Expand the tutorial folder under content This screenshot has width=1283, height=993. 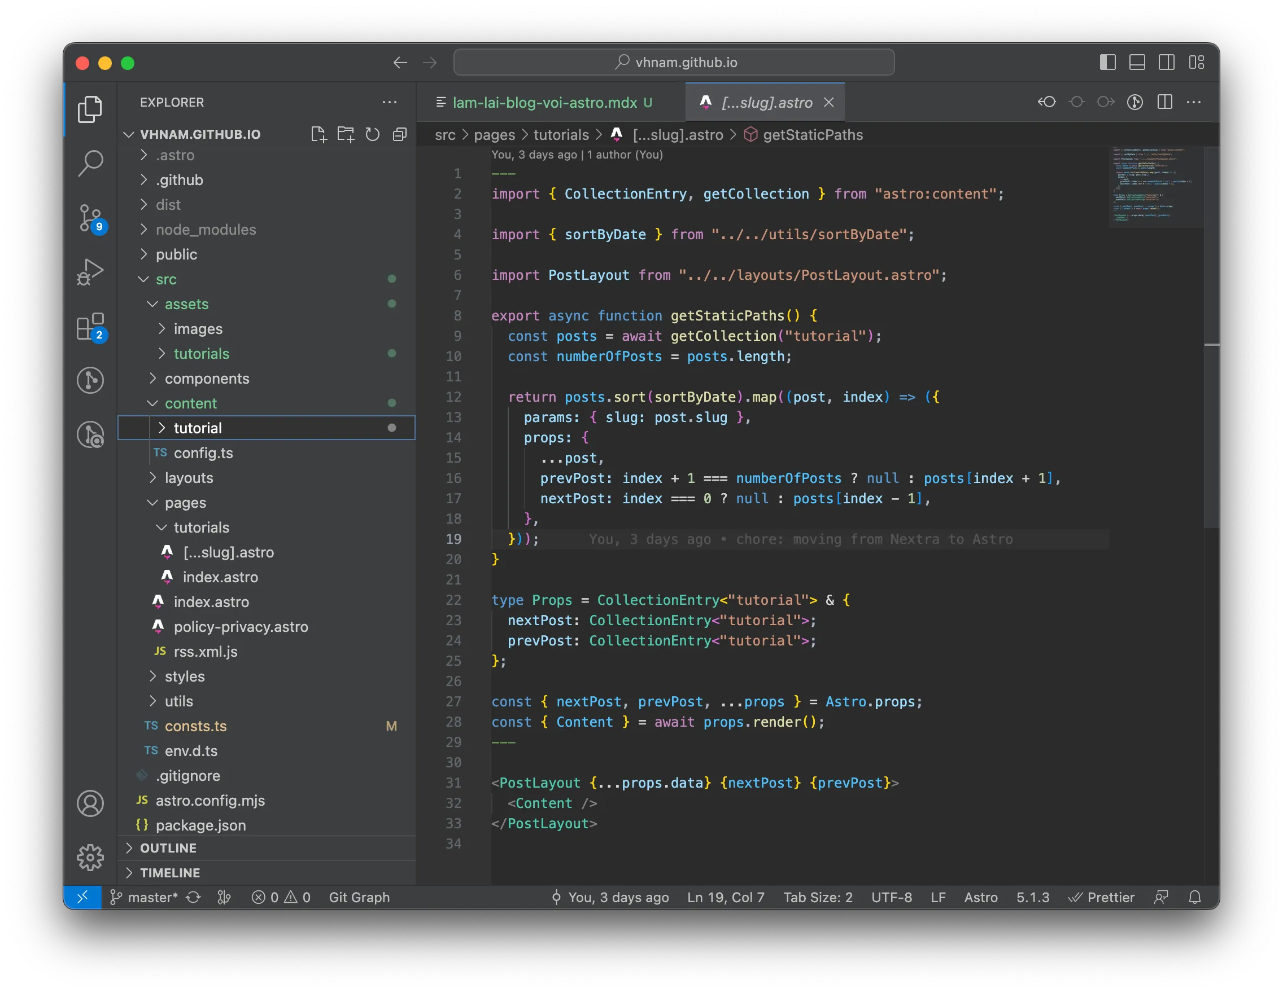coord(198,428)
